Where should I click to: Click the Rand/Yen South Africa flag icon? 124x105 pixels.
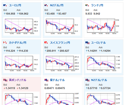(87, 5)
